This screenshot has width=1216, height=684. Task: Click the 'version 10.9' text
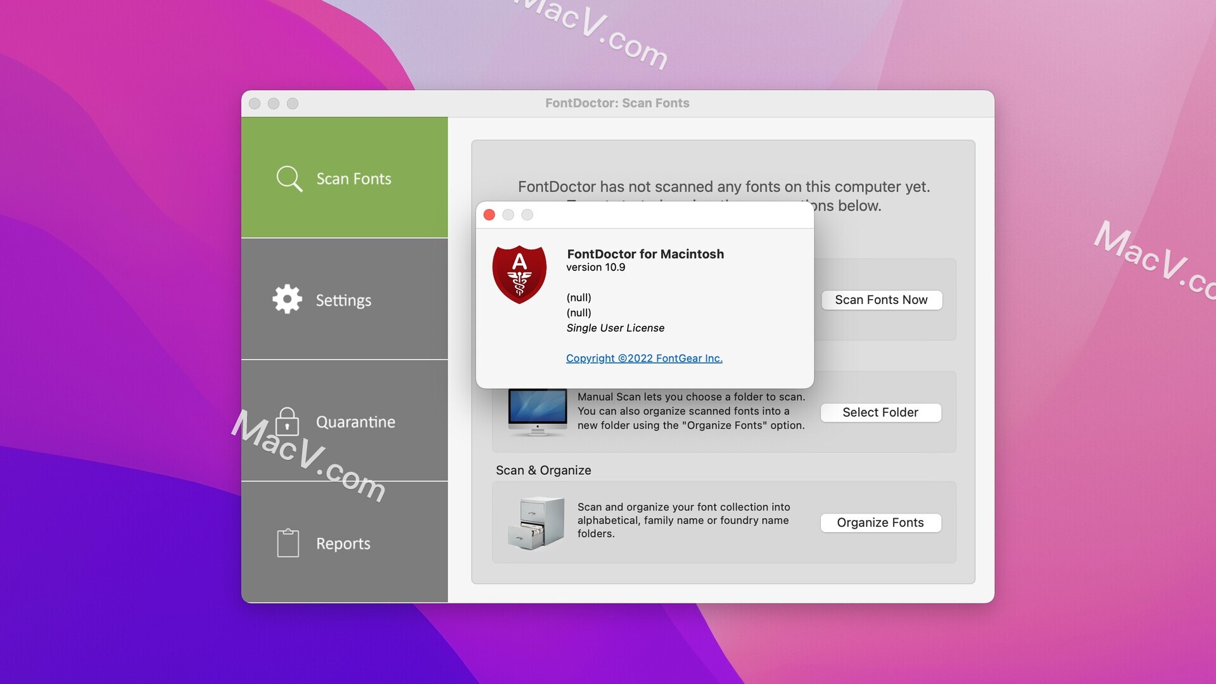click(595, 267)
